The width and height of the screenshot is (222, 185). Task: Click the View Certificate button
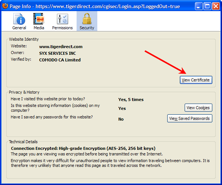click(x=196, y=80)
